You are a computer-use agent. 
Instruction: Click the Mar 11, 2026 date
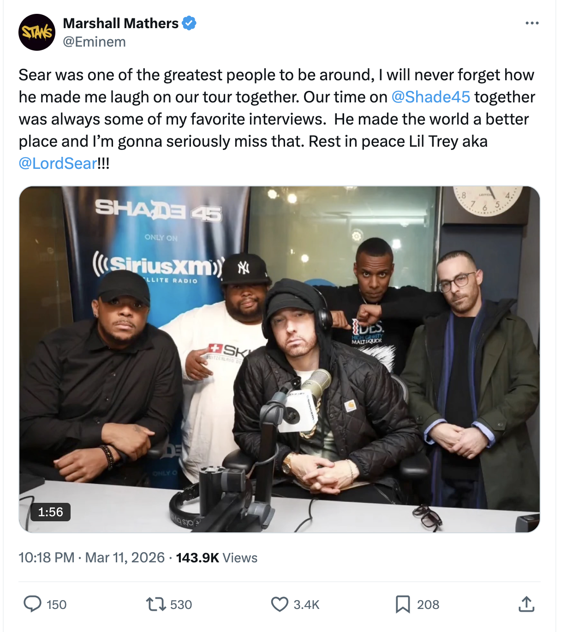click(125, 558)
